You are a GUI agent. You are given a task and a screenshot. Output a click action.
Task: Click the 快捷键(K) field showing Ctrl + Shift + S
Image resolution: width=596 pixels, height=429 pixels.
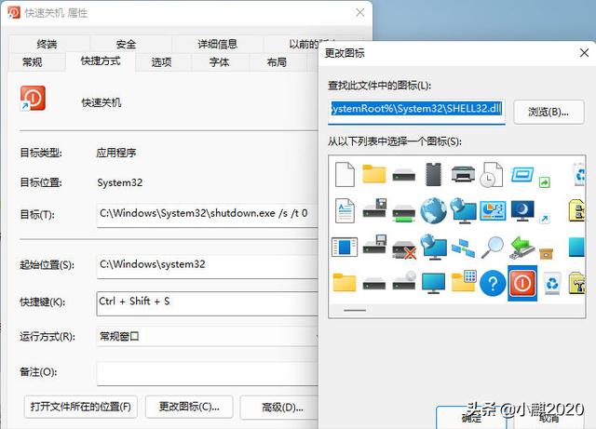pyautogui.click(x=208, y=303)
